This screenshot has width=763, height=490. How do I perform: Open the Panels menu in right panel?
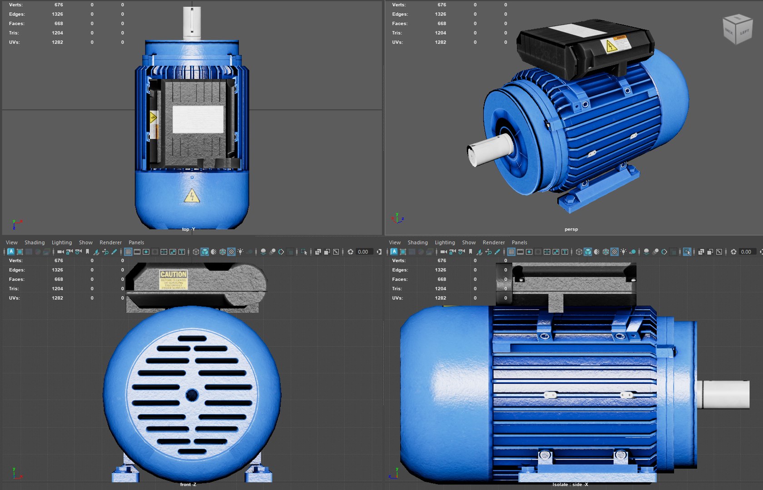point(519,243)
